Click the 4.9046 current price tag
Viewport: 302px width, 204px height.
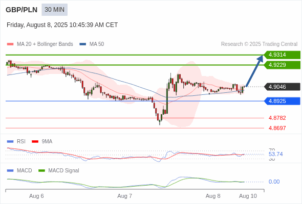click(282, 87)
